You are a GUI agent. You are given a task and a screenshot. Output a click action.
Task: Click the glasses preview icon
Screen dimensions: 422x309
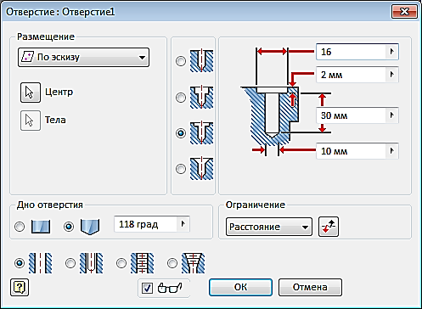pyautogui.click(x=170, y=288)
